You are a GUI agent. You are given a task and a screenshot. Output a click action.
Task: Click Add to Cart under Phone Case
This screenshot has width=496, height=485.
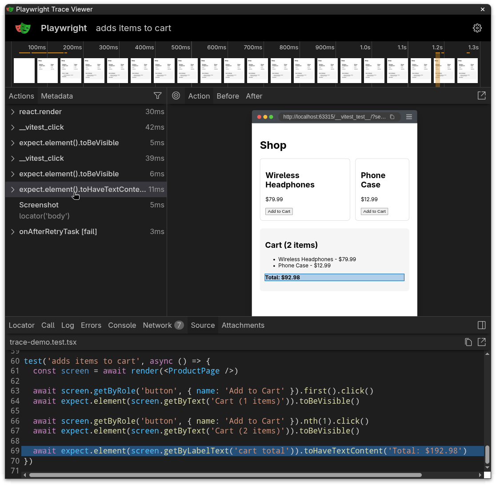374,211
